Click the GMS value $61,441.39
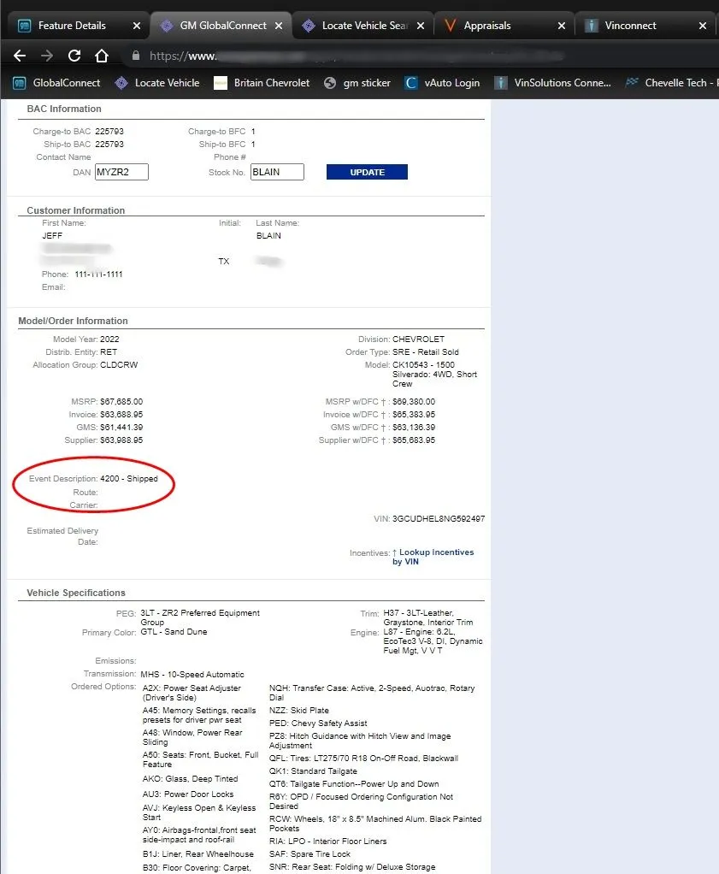This screenshot has width=719, height=874. click(x=121, y=427)
